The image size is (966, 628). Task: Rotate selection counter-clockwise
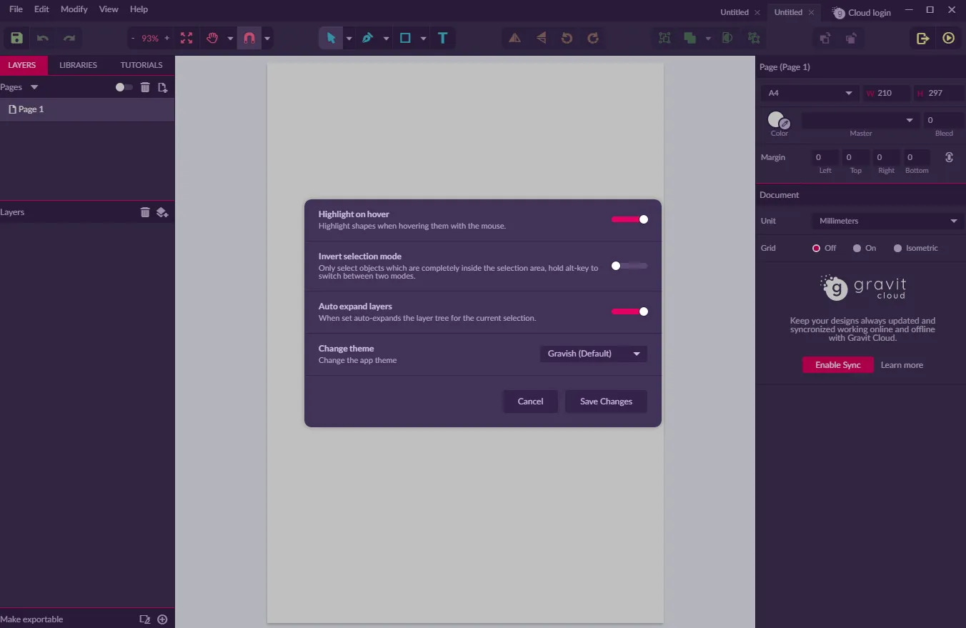tap(567, 38)
